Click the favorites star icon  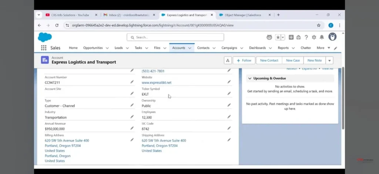278,37
